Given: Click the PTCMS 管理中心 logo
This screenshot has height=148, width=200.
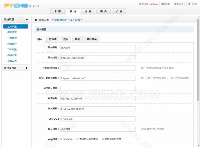Looking at the screenshot, I should tap(22, 6).
